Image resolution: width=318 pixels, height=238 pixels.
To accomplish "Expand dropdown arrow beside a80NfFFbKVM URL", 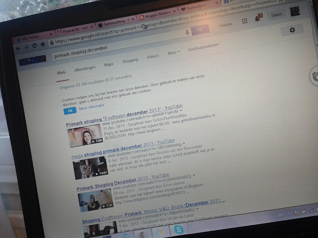I will coord(181,111).
